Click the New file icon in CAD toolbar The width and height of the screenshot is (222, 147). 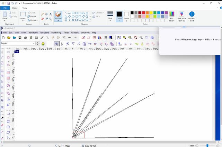(x=3, y=38)
